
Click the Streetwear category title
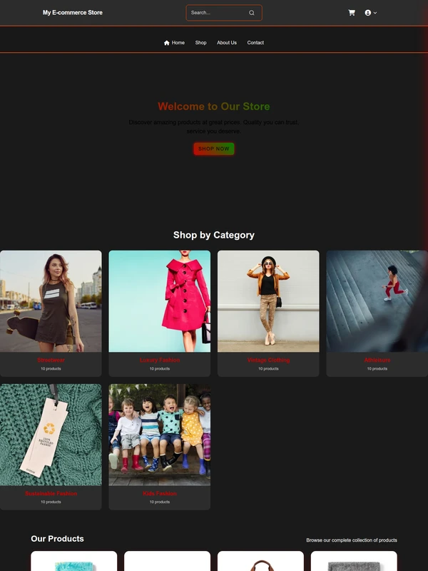[51, 360]
